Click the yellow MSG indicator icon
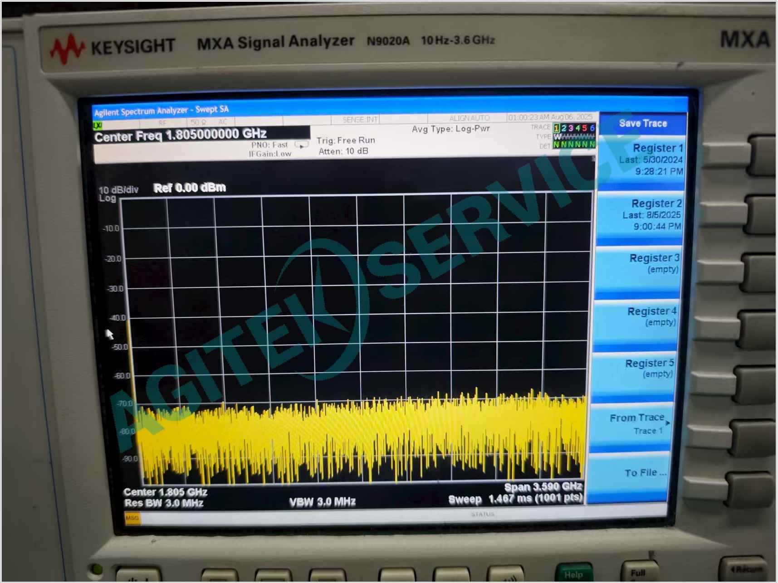The image size is (778, 583). (132, 518)
